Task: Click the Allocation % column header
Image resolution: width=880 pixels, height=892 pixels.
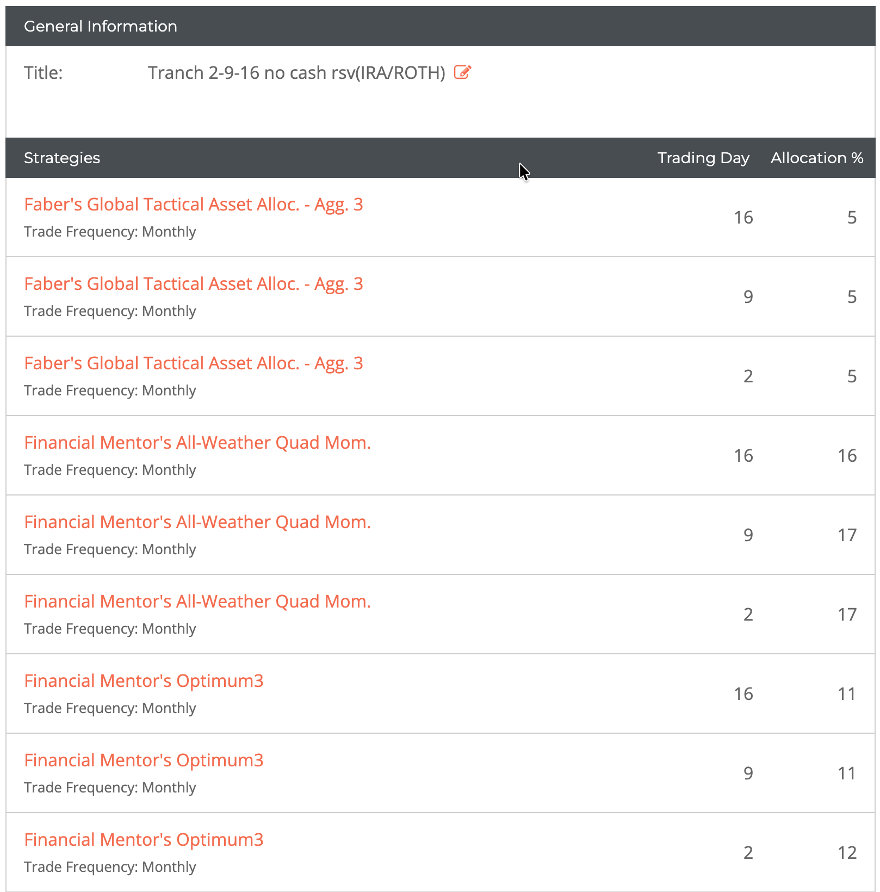Action: pyautogui.click(x=816, y=158)
